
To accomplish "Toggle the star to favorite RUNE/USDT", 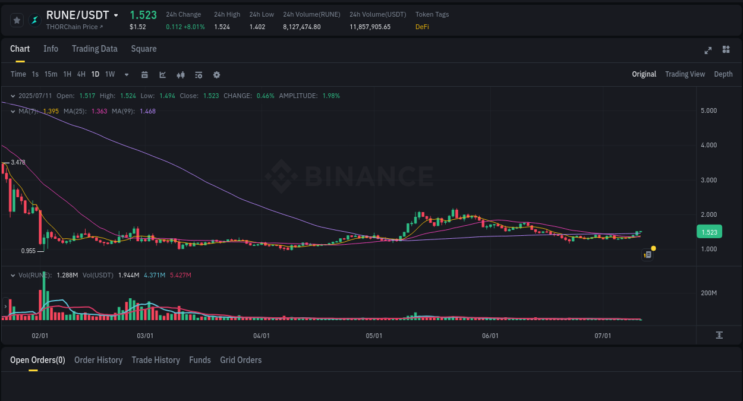I will coord(17,20).
